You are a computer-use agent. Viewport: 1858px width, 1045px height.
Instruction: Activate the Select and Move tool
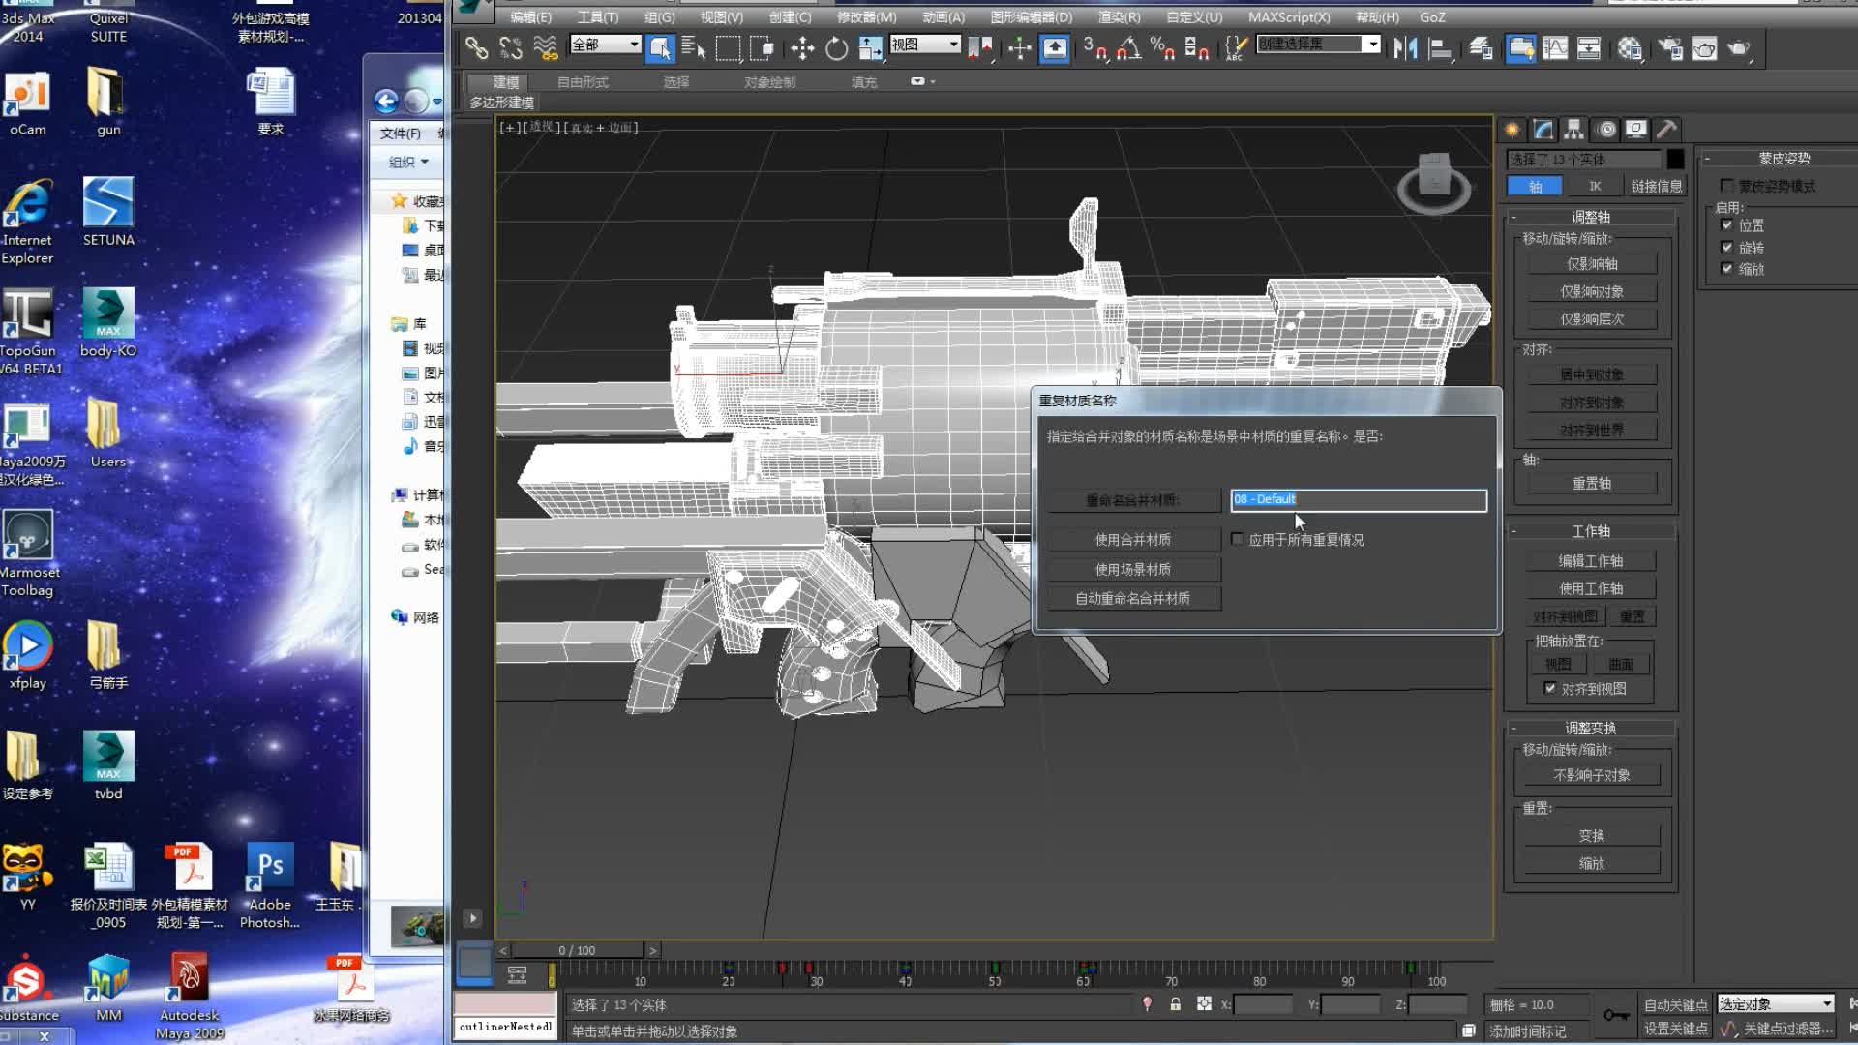[803, 48]
